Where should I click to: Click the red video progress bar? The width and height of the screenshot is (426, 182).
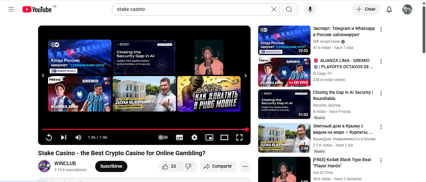point(144,129)
